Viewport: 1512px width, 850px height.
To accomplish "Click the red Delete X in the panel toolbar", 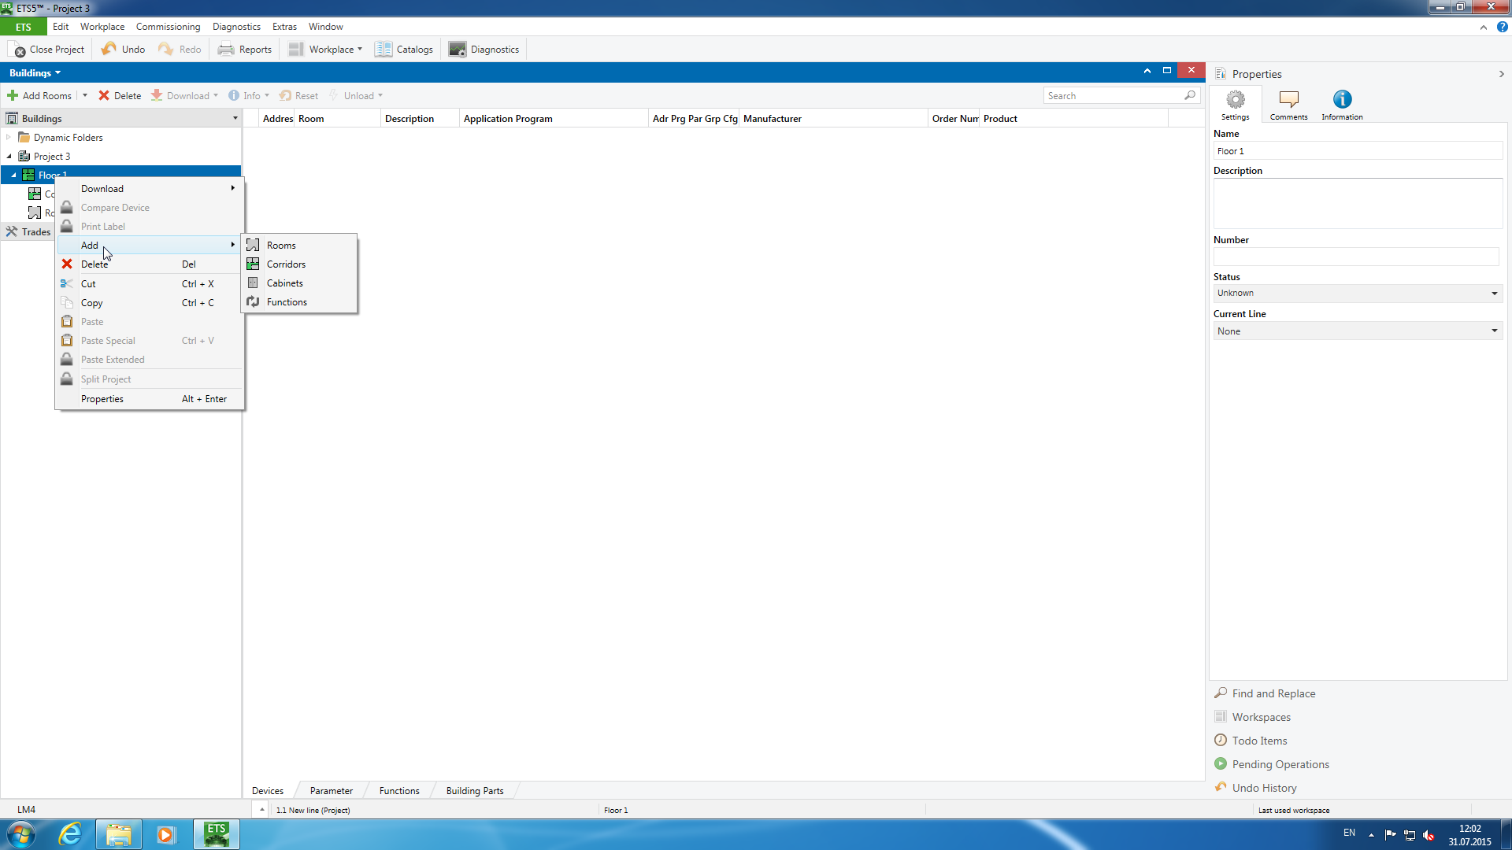I will pos(104,95).
